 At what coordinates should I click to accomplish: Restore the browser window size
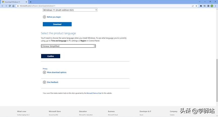click(210, 2)
